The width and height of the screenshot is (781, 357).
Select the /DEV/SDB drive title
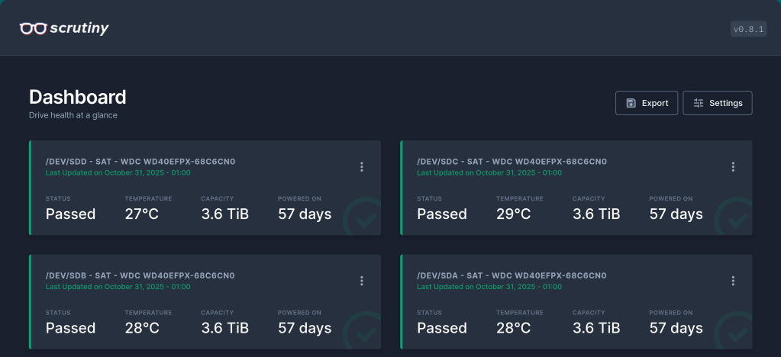click(140, 275)
